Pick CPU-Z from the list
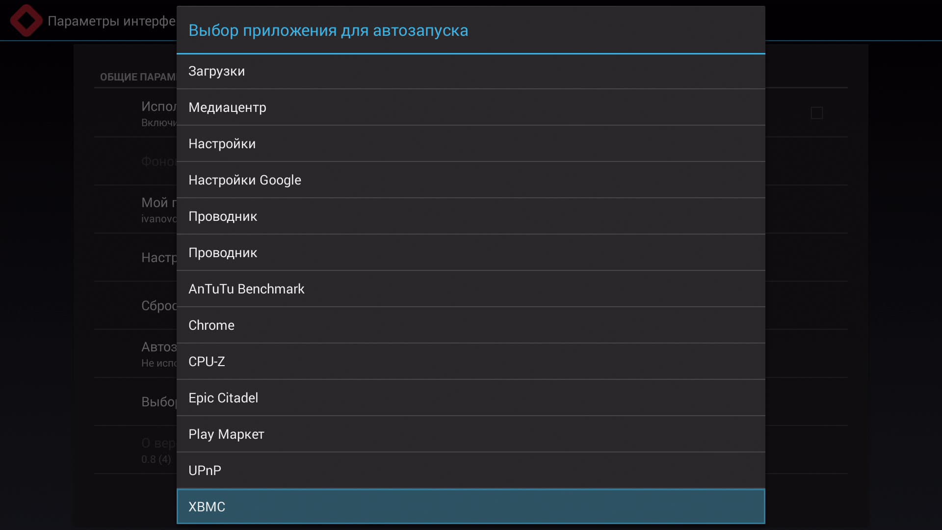Screen dimensions: 942x530 (x=470, y=362)
